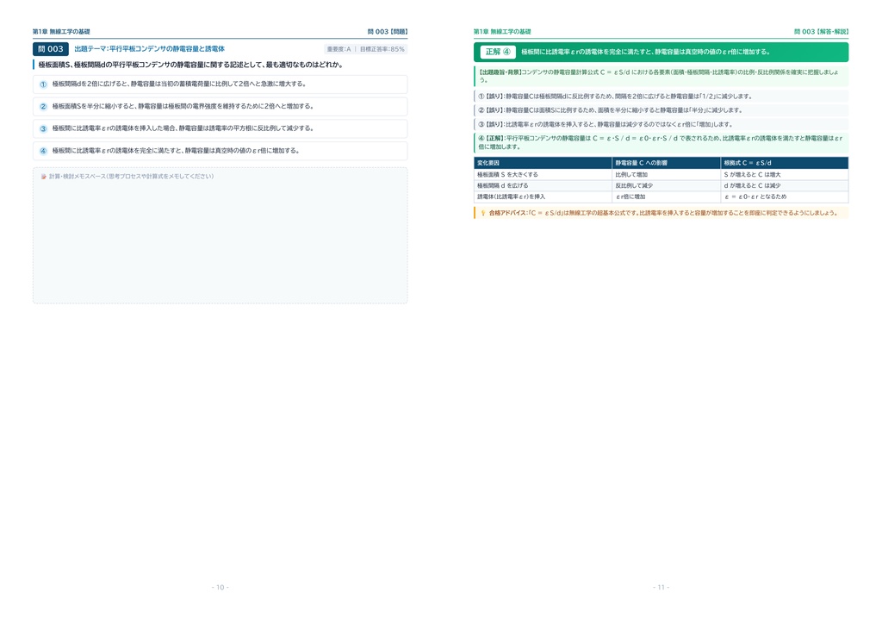The height and width of the screenshot is (624, 882).
Task: Click the lightbulb icon beside 合格アドバイス
Action: tap(482, 213)
